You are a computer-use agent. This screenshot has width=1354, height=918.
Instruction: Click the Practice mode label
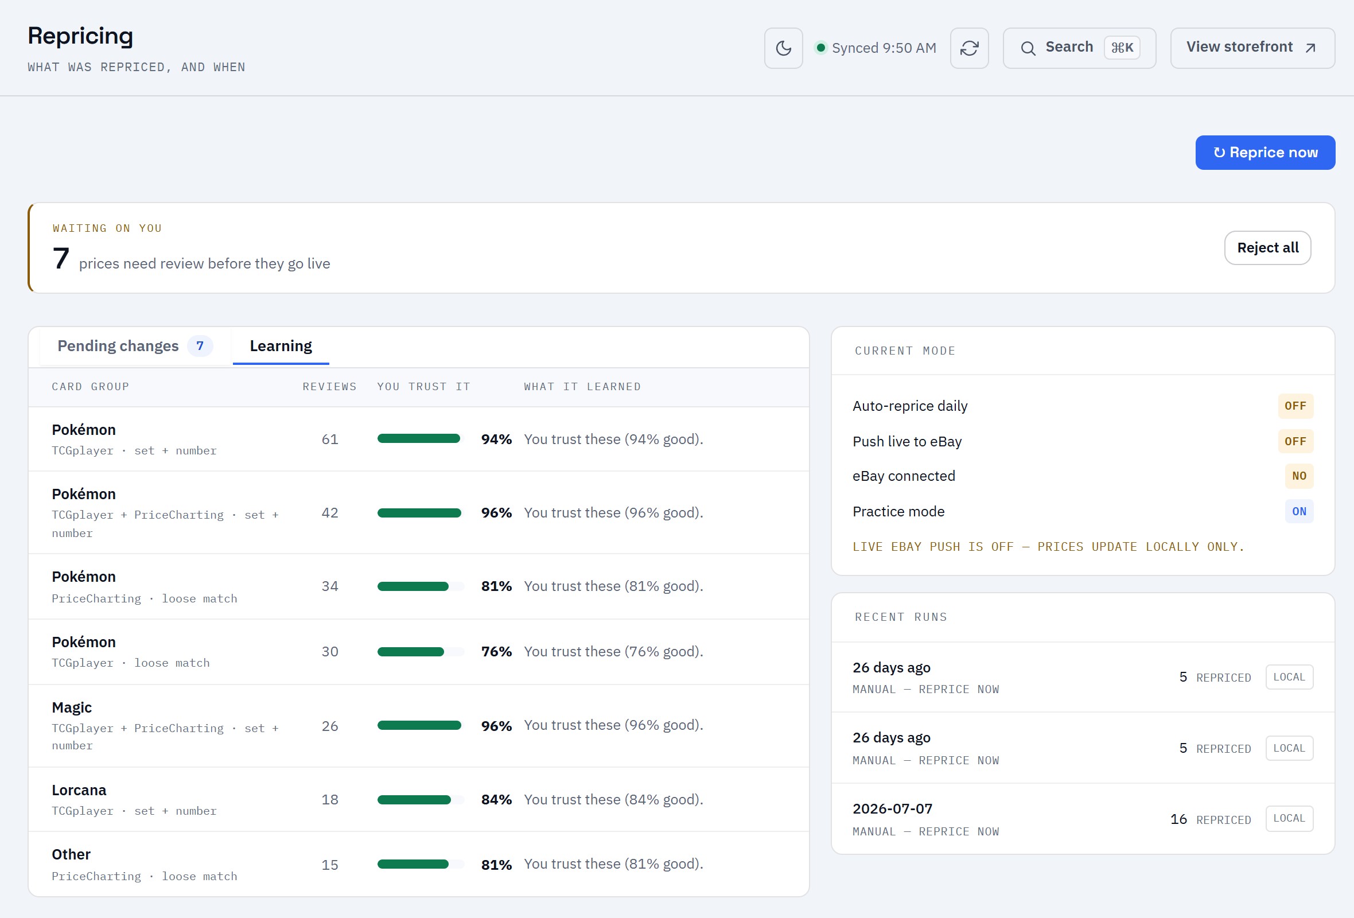(x=898, y=511)
